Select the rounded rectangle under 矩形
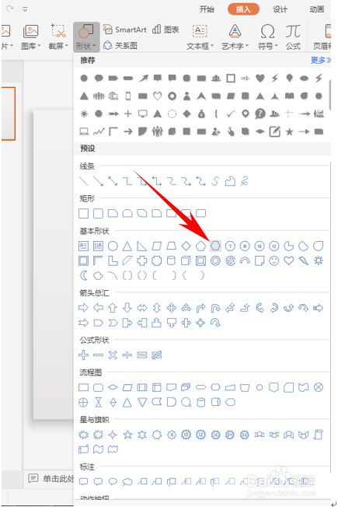Screen dimensions: 338x507 (98, 213)
